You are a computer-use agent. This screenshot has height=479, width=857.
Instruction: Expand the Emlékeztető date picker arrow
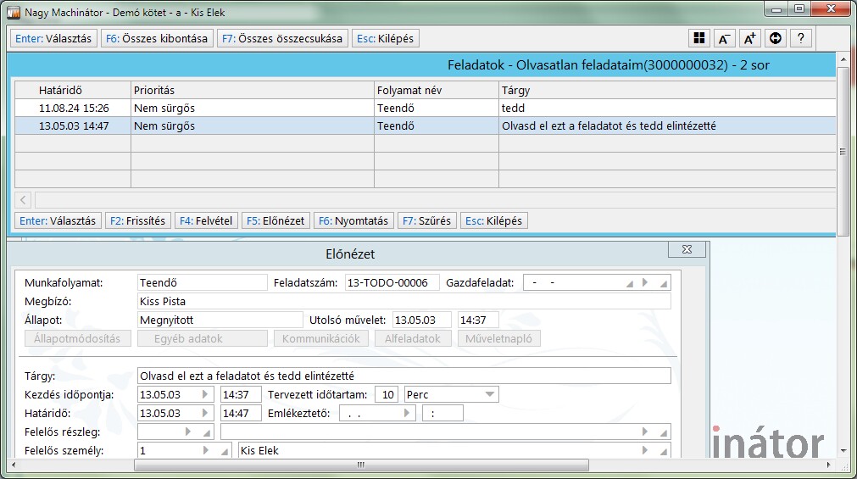407,414
